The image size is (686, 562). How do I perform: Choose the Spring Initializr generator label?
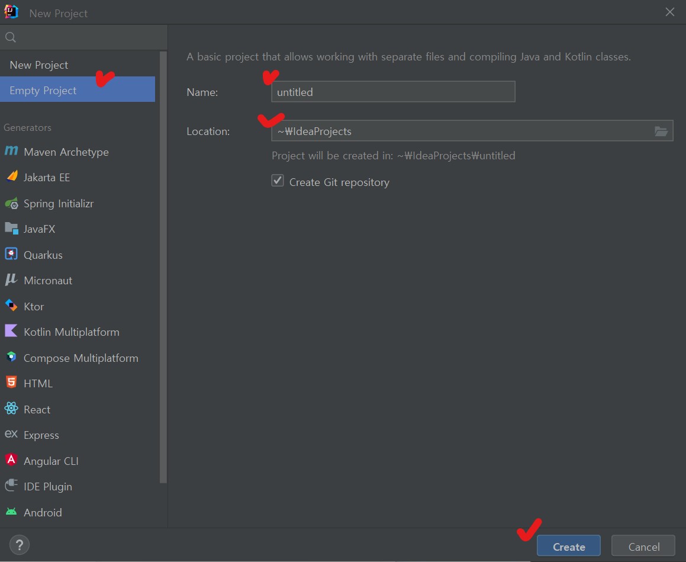[x=59, y=204]
